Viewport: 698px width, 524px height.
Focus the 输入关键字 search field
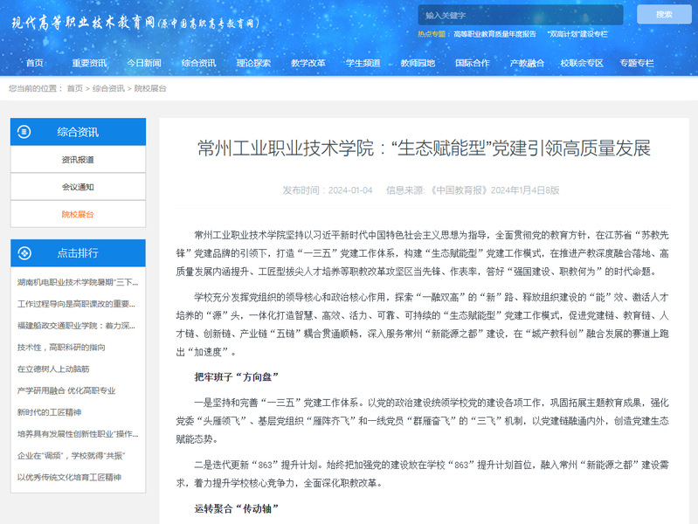520,15
